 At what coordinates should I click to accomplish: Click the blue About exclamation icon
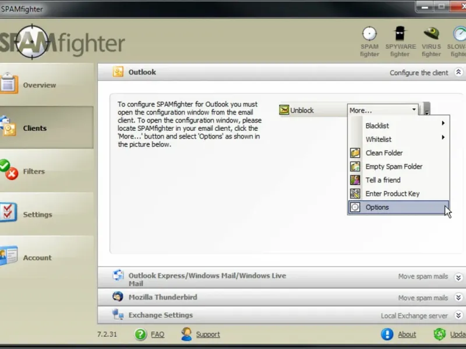click(387, 334)
